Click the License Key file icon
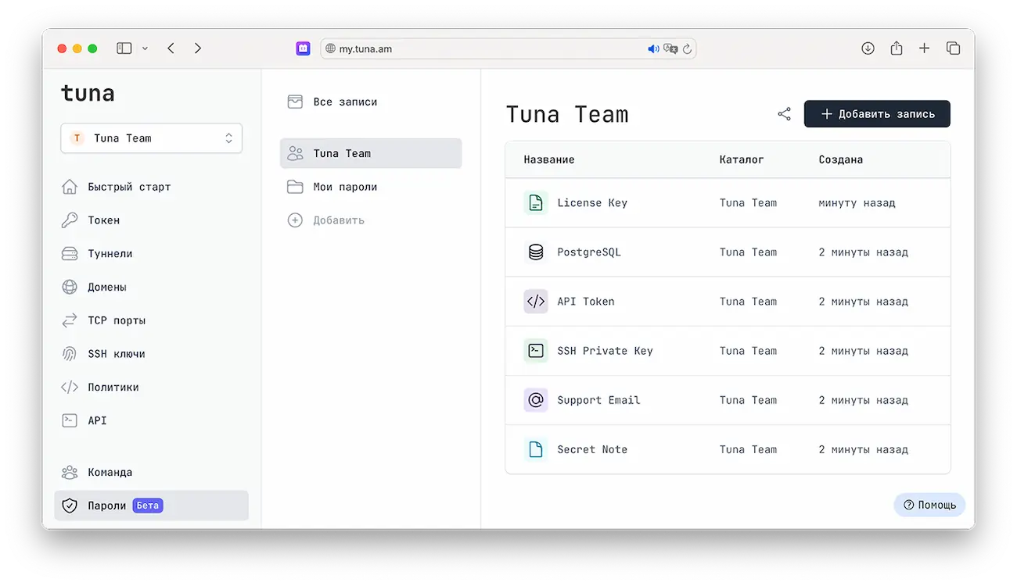1017x586 pixels. [x=536, y=203]
